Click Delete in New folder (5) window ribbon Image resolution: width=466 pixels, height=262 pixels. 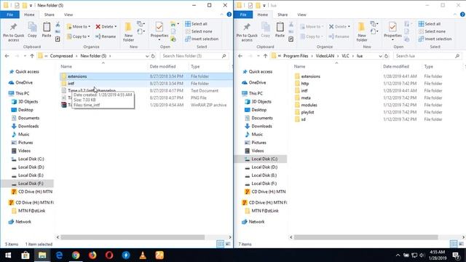pos(106,26)
